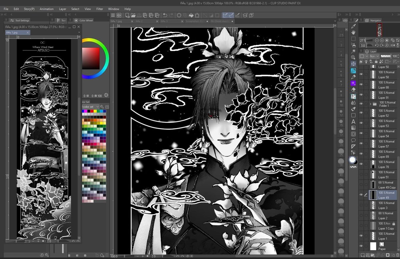Select the Text tool
Screen dimensions: 400x259
353,122
